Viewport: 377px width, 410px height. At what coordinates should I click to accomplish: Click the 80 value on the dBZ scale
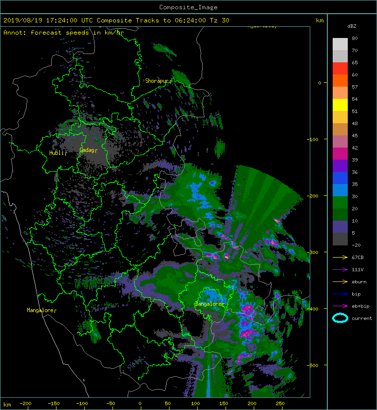pos(355,38)
